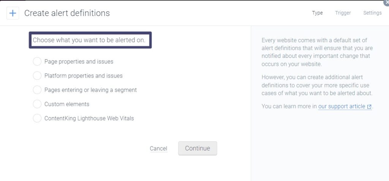Close the dialog with the X icon
This screenshot has width=389, height=181.
pos(386,2)
